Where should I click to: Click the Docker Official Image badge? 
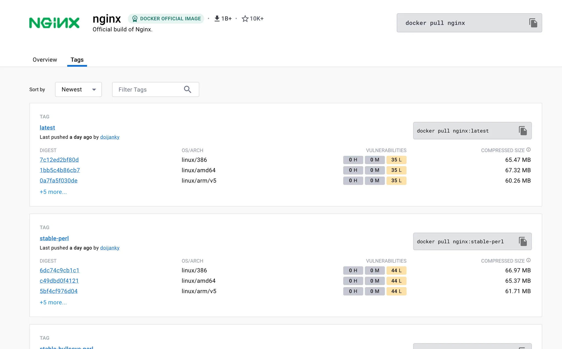[x=166, y=19]
